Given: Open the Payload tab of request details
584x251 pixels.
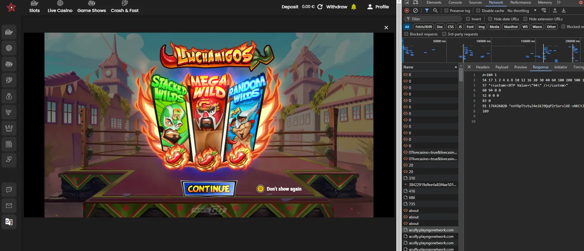Looking at the screenshot, I should (502, 67).
